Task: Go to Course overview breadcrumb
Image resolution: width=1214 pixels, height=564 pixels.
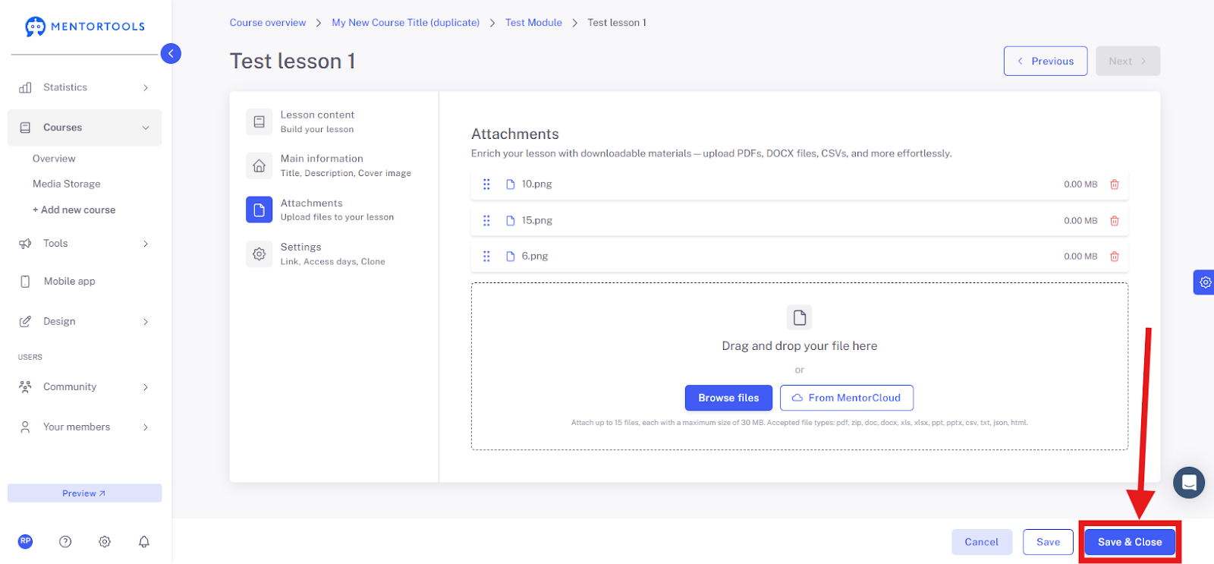Action: (268, 23)
